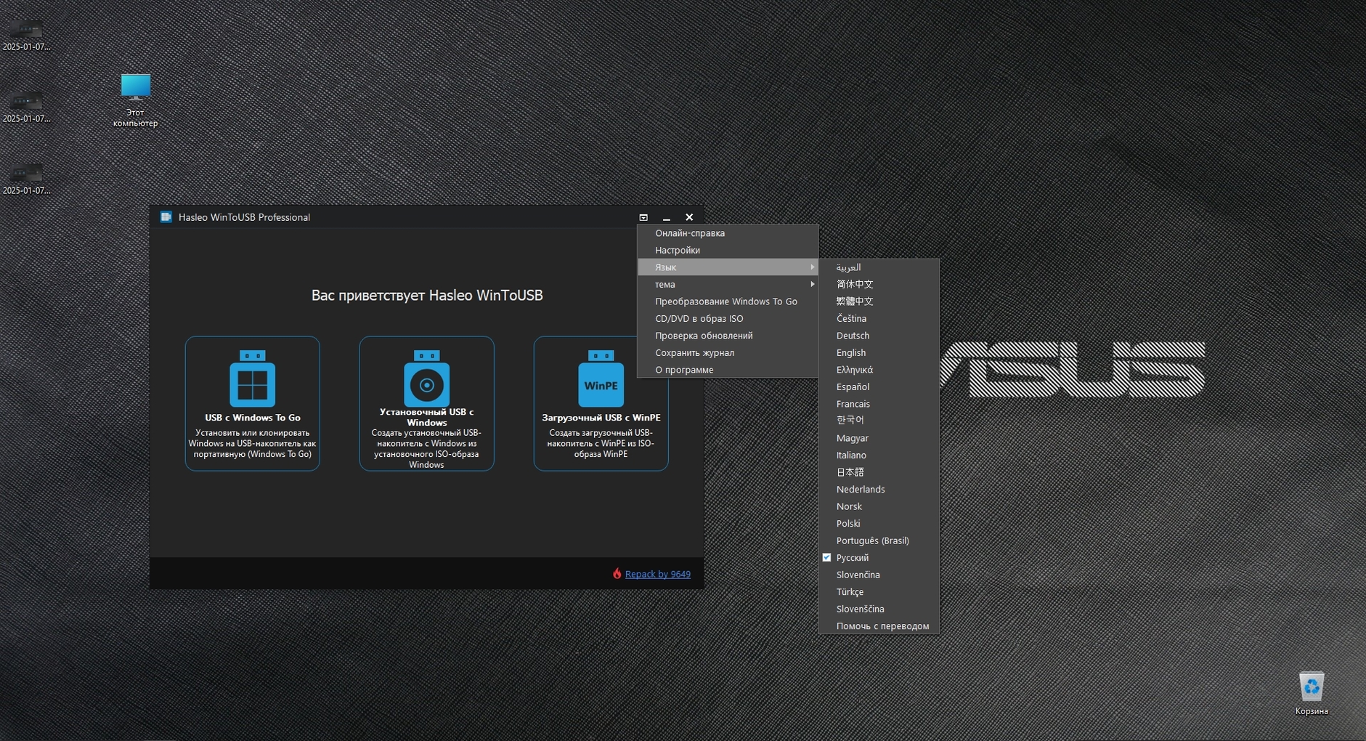Image resolution: width=1366 pixels, height=741 pixels.
Task: Click Сохранить журнал menu item
Action: click(728, 352)
